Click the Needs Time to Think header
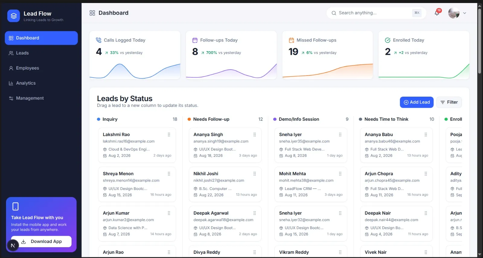 tap(396, 119)
